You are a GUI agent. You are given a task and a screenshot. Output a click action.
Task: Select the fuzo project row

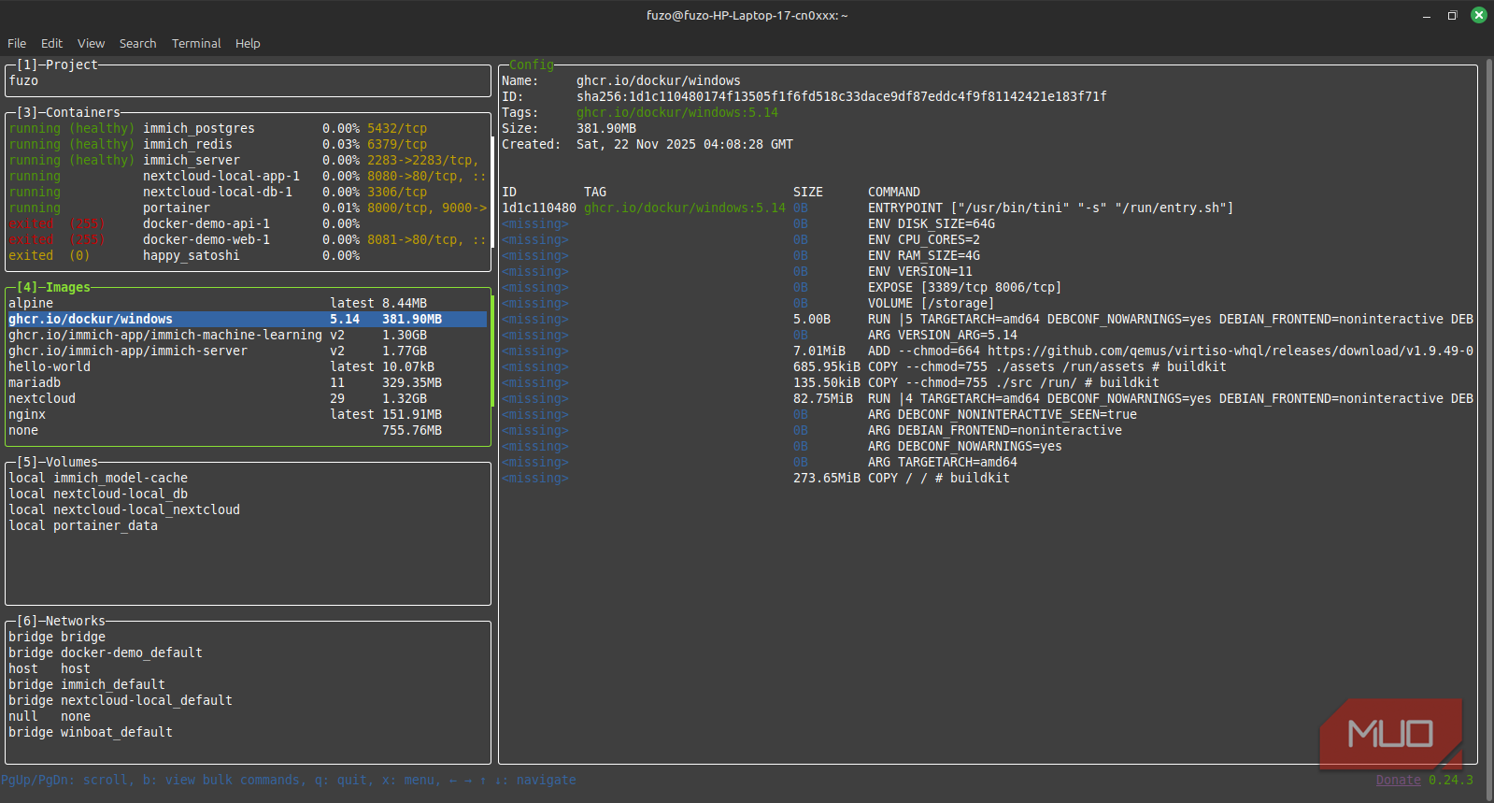(x=248, y=80)
